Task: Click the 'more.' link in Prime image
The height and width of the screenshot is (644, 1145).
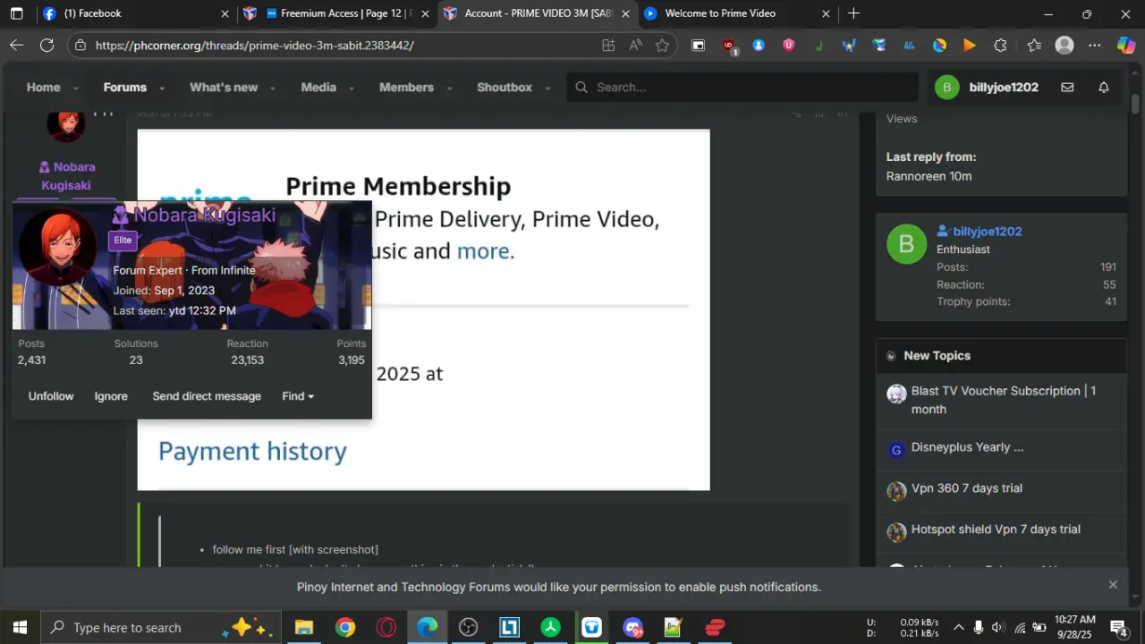Action: [486, 250]
